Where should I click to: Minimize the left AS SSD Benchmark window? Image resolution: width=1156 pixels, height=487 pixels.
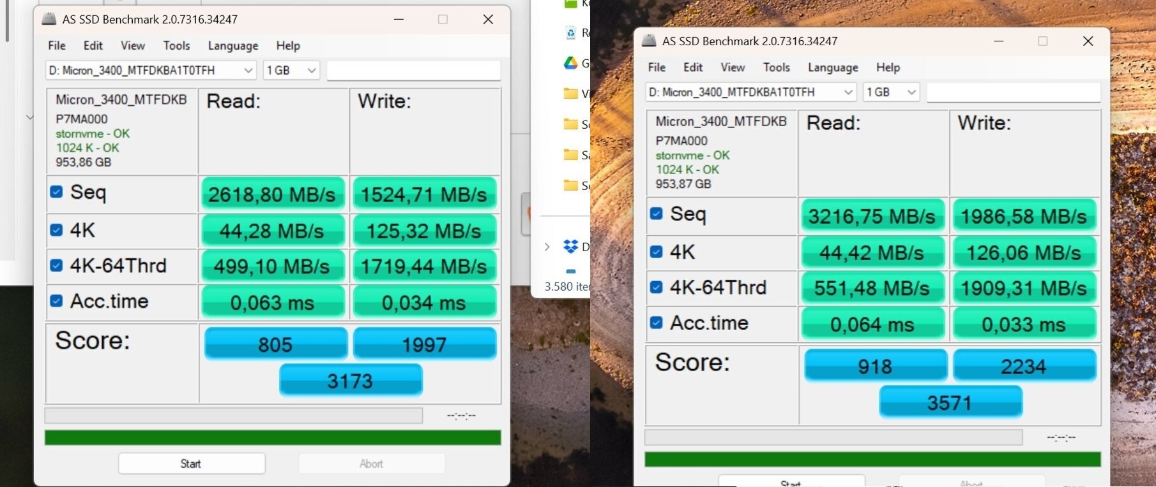(x=399, y=19)
